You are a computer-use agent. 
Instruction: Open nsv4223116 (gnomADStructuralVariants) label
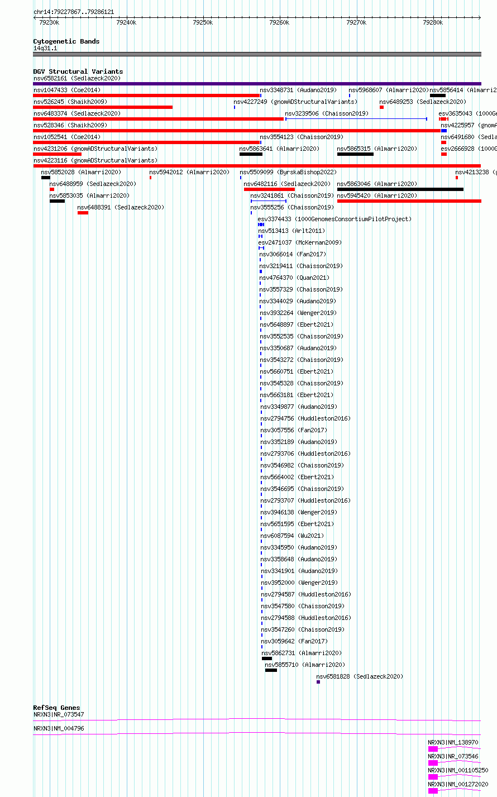tap(95, 161)
